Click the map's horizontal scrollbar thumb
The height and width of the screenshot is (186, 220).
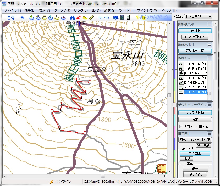(x=103, y=176)
